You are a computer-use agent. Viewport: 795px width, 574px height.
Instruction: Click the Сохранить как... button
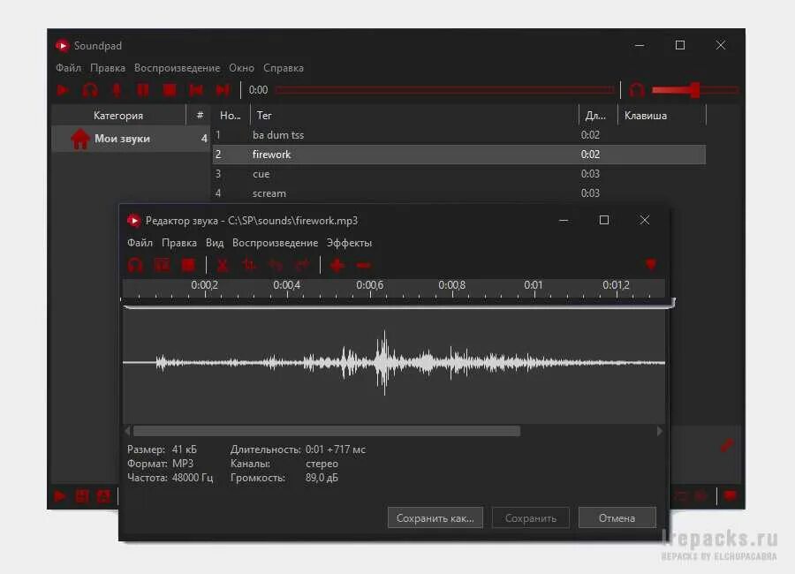tap(435, 518)
